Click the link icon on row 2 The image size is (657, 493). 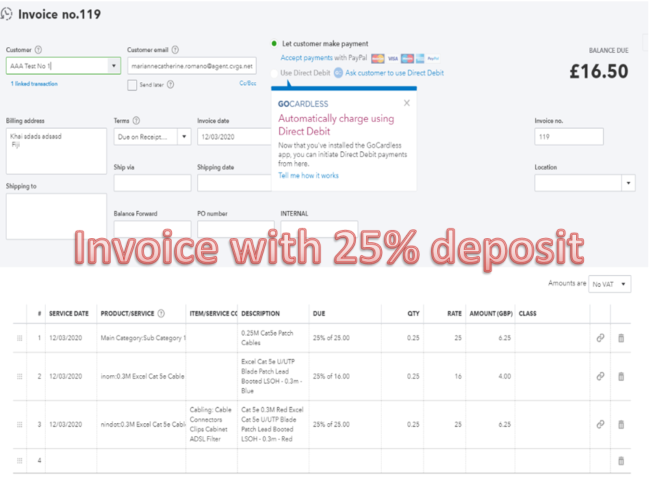[x=600, y=377]
